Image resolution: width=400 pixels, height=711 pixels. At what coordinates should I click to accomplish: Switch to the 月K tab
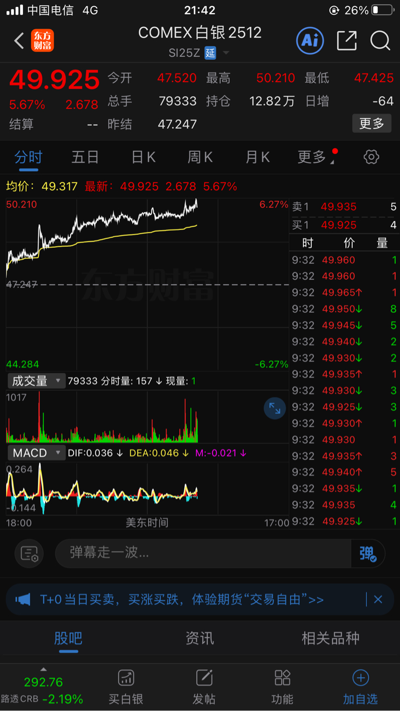pos(257,157)
